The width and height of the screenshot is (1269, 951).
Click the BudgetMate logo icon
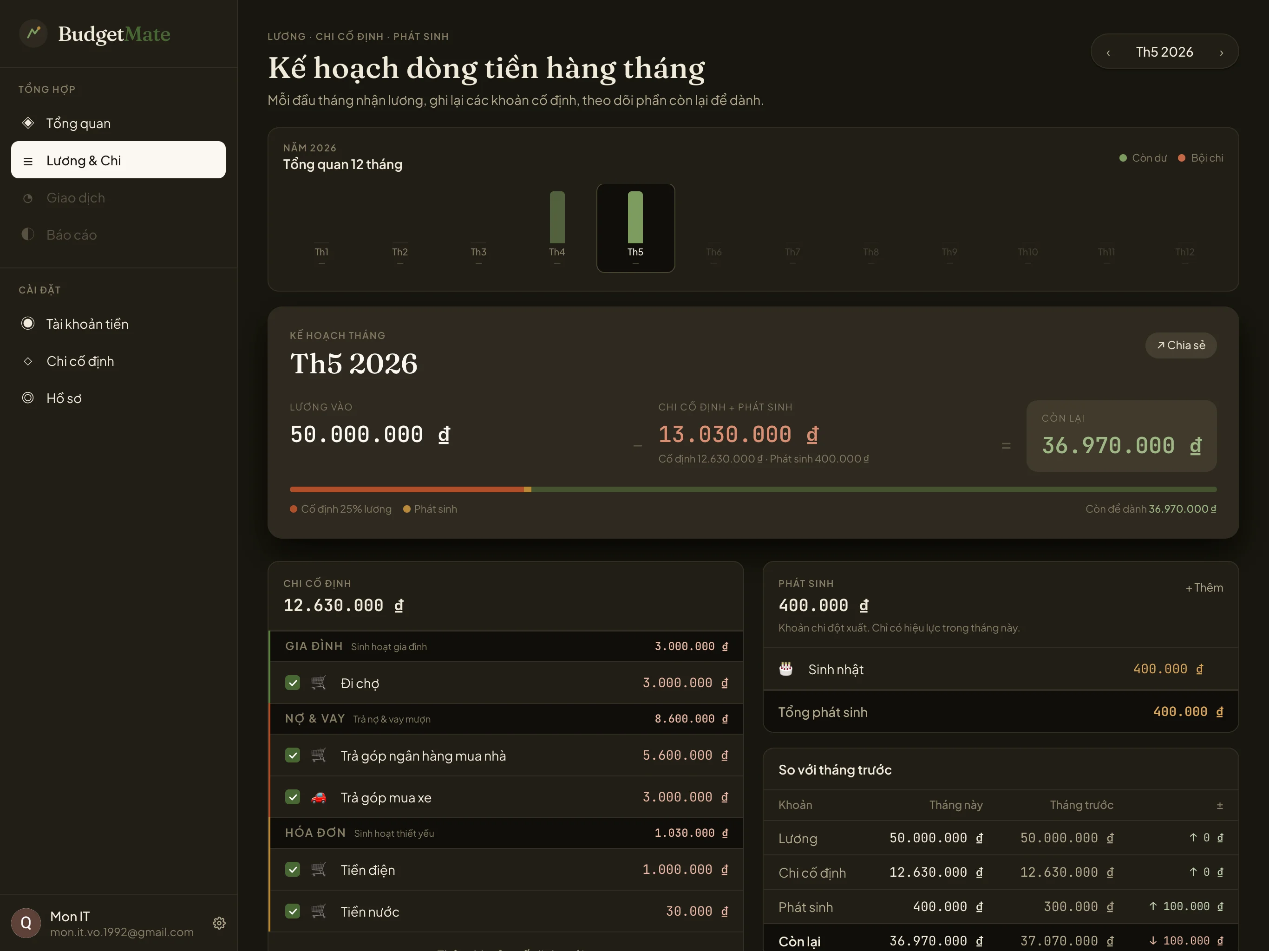pos(33,33)
